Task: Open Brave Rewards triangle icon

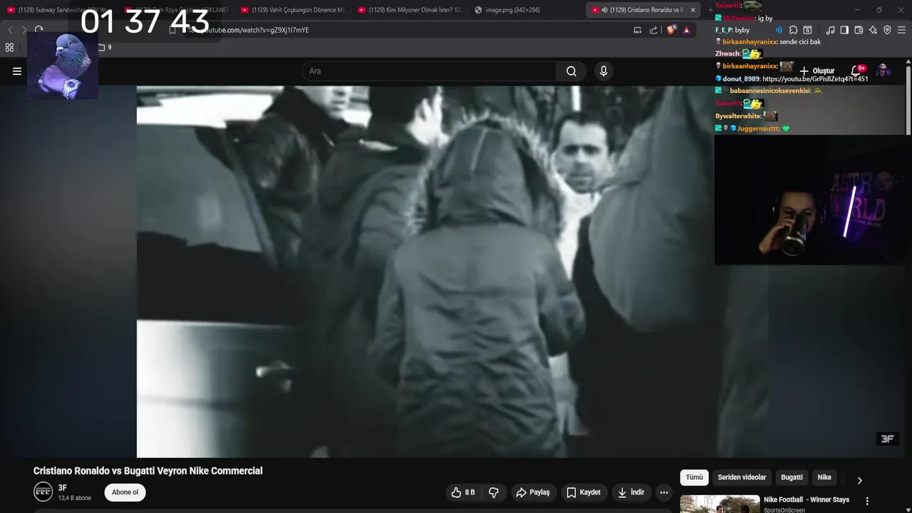Action: point(687,30)
